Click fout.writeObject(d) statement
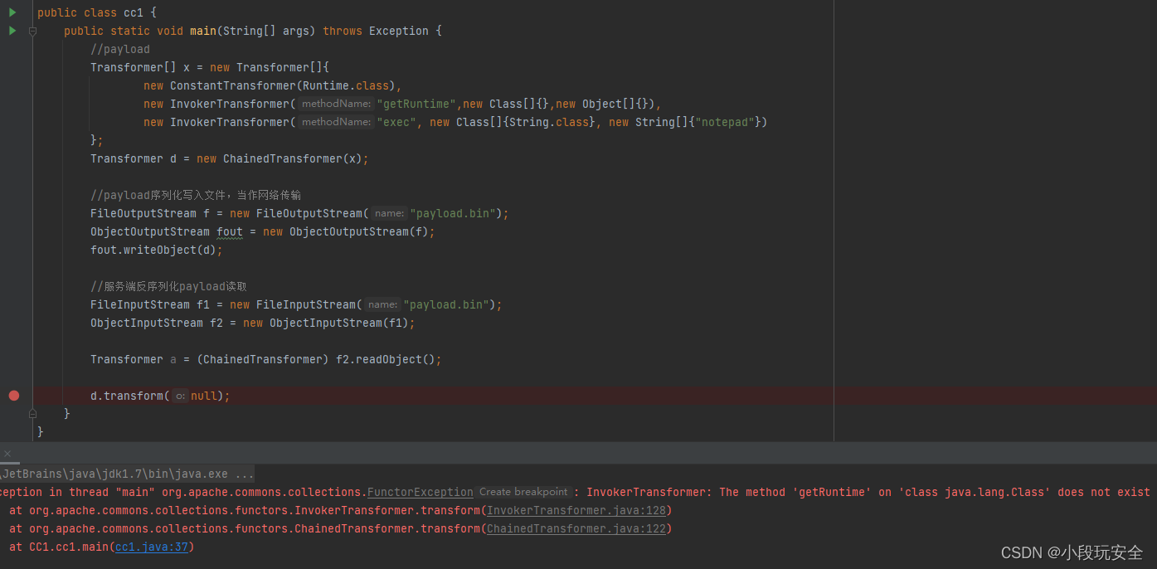 [x=157, y=250]
